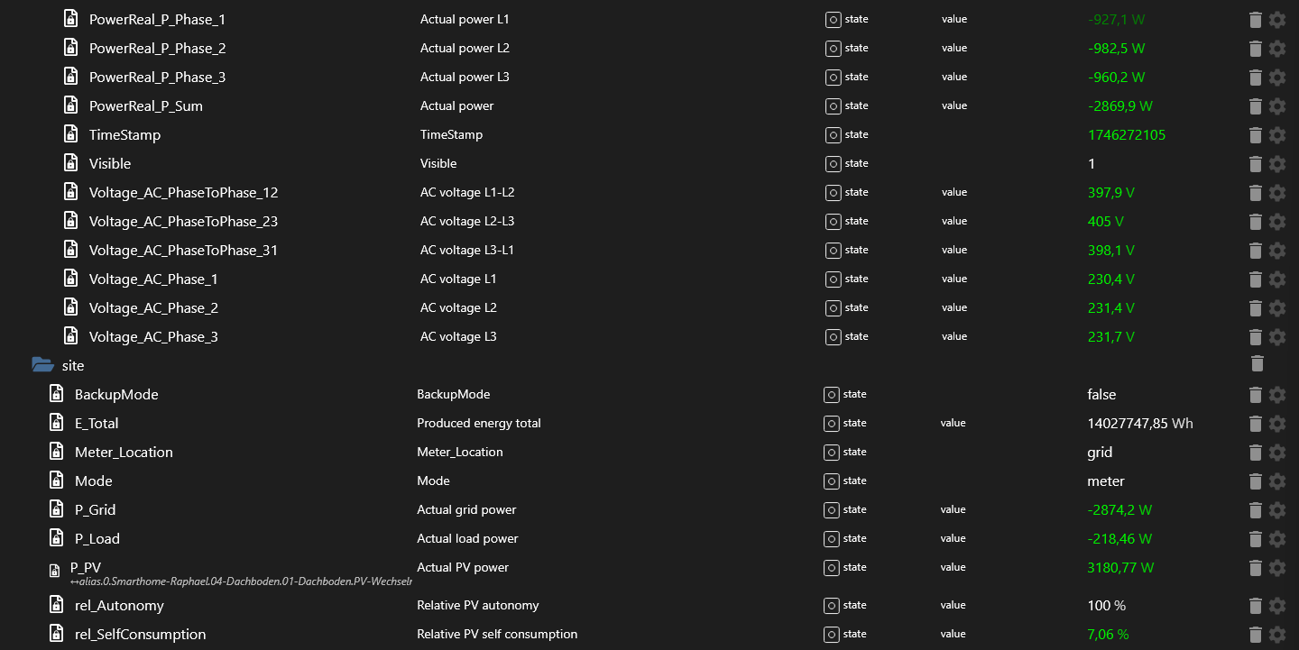The width and height of the screenshot is (1299, 650).
Task: Click the E_Total value 14027747,85 Wh
Action: (1140, 424)
